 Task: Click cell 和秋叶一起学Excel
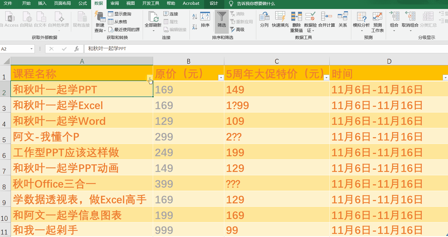tap(82, 105)
